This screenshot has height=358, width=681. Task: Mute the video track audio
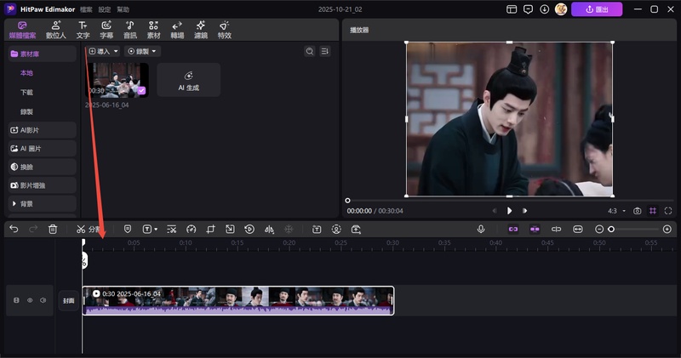[x=42, y=300]
